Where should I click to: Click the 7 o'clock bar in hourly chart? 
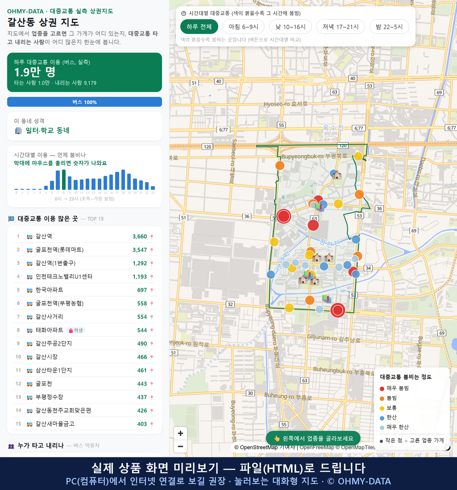pyautogui.click(x=58, y=180)
